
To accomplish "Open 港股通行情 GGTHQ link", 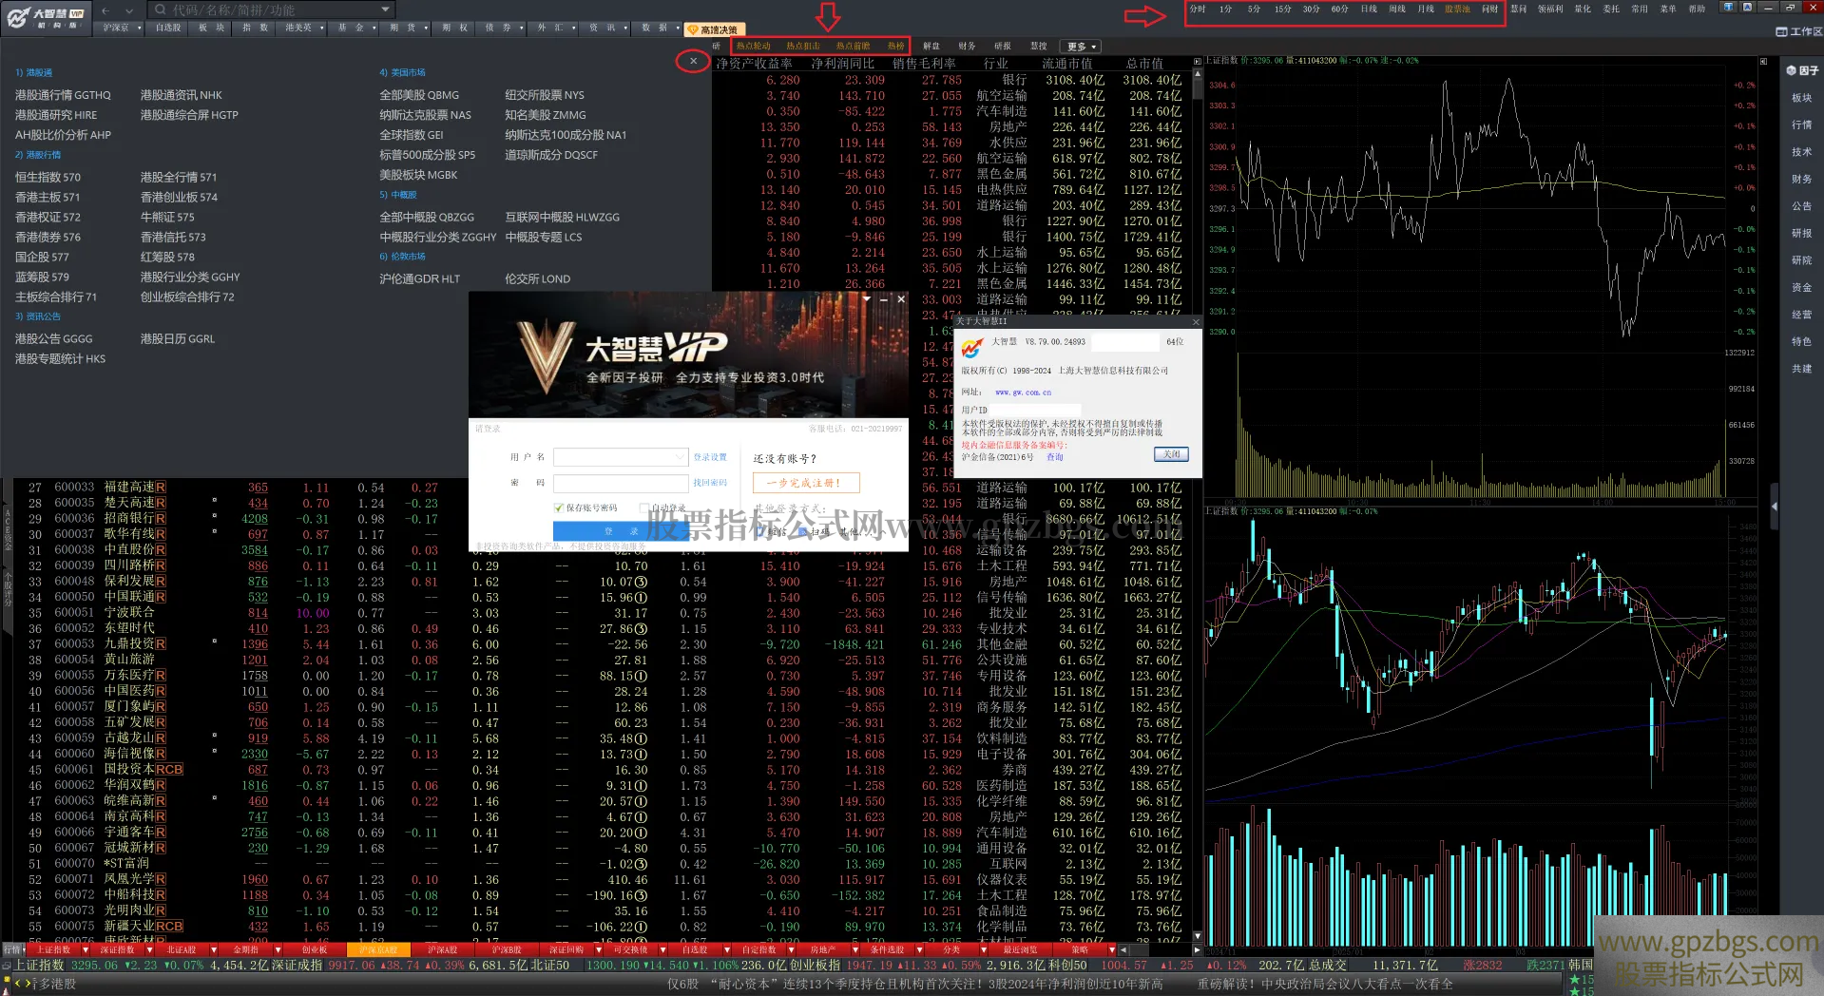I will click(x=63, y=95).
